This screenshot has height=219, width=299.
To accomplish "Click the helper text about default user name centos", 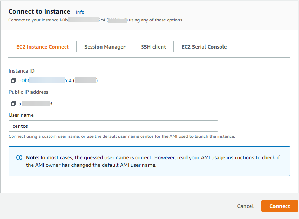I will tap(122, 136).
